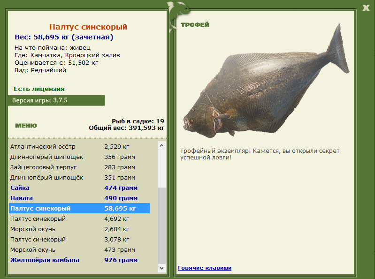Click the Версия игры 3.7.5 bar

56,100
